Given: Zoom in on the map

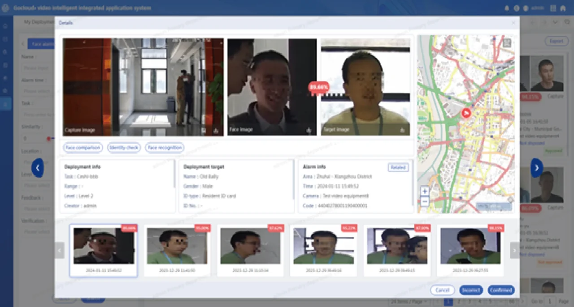Looking at the screenshot, I should [x=425, y=192].
